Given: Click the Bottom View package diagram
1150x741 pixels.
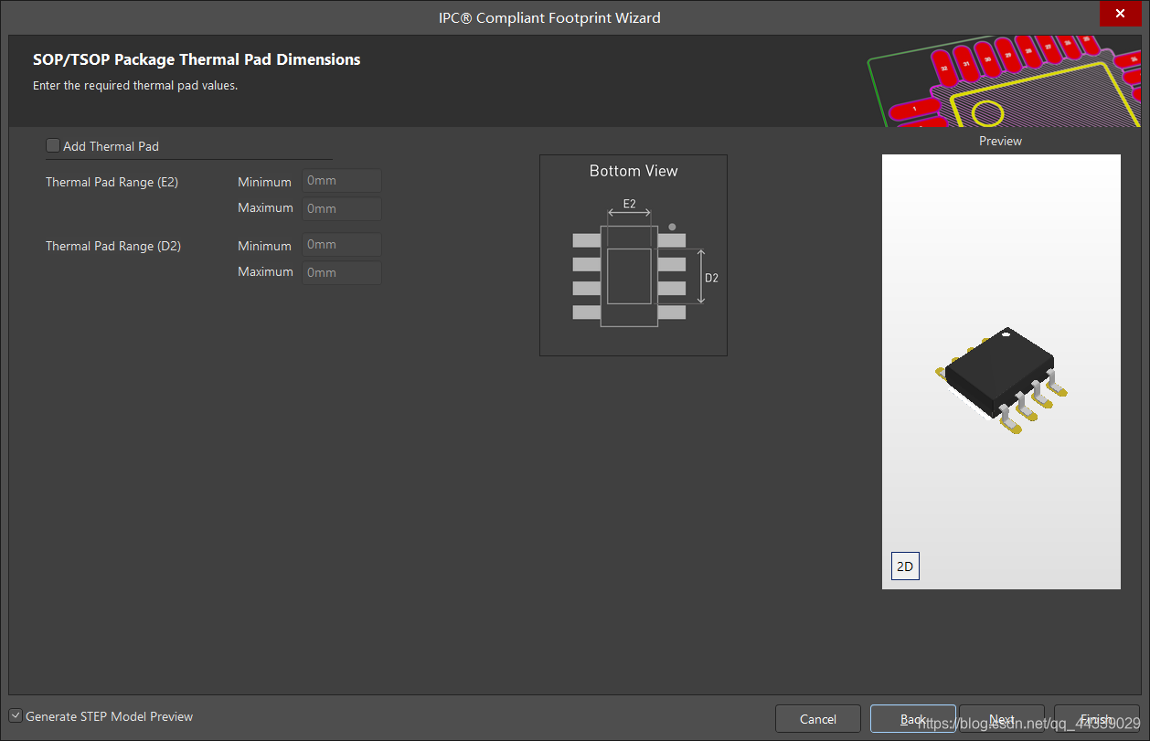Looking at the screenshot, I should click(633, 274).
